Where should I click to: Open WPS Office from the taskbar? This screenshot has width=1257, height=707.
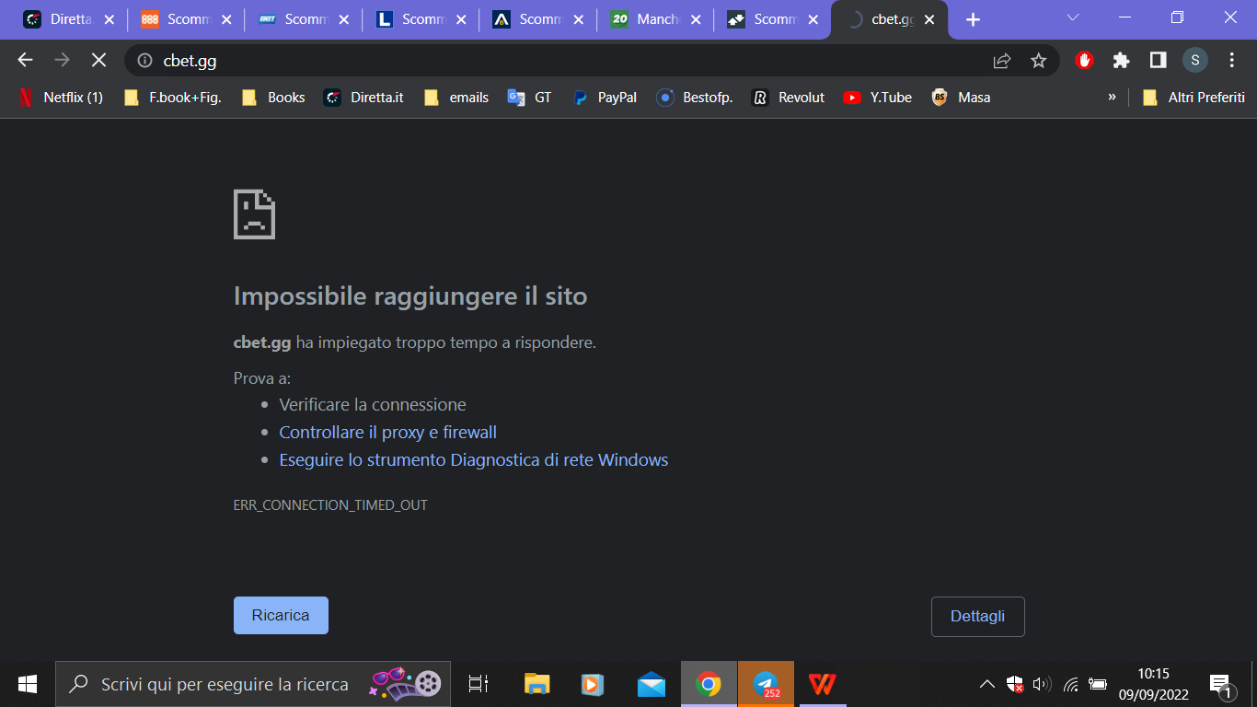point(823,684)
